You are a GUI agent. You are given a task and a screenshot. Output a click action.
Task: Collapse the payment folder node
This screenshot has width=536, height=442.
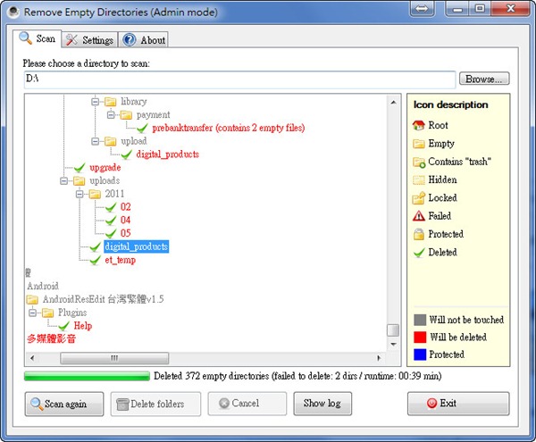coord(111,115)
